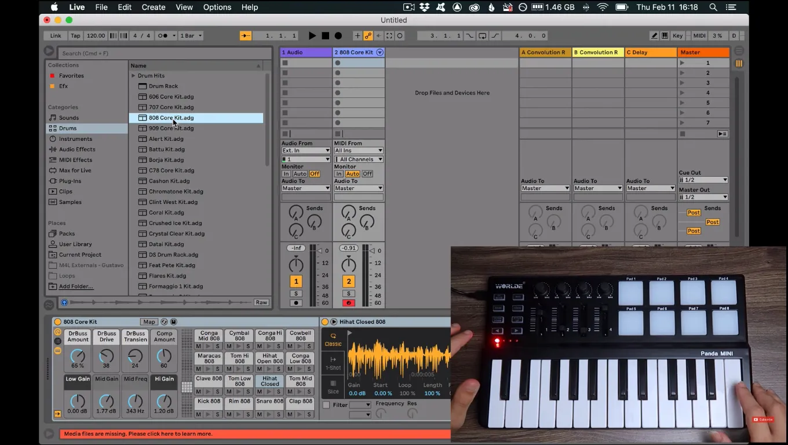Select the Slice mode icon in Simpler

(333, 386)
